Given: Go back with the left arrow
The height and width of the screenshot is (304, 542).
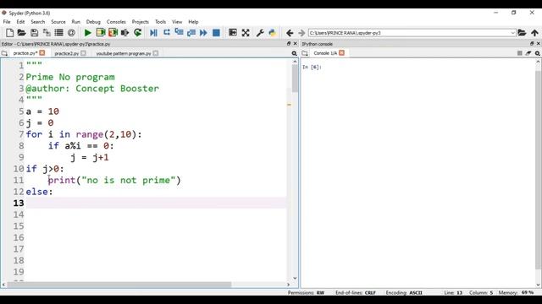Looking at the screenshot, I should click(x=290, y=33).
